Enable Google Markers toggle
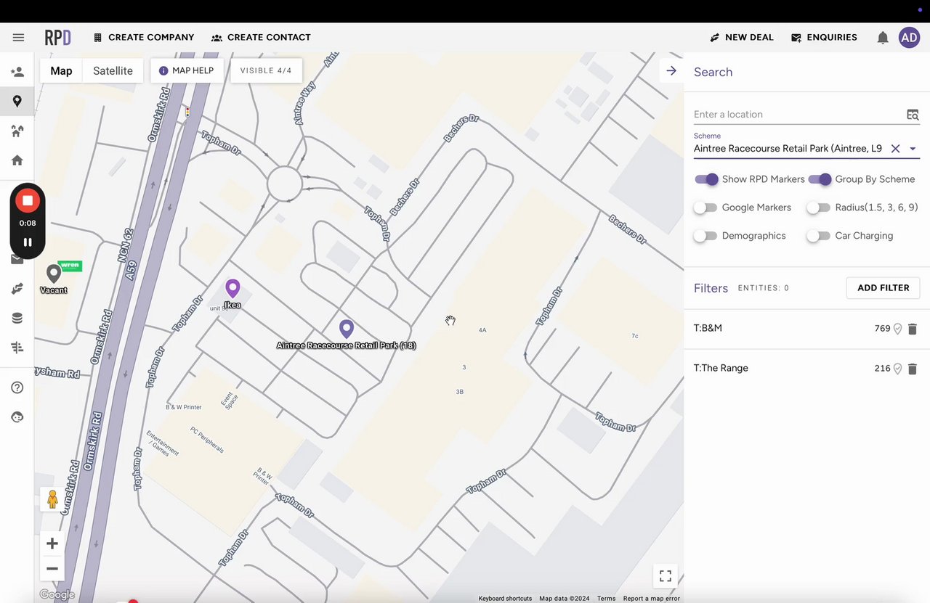 click(x=705, y=208)
